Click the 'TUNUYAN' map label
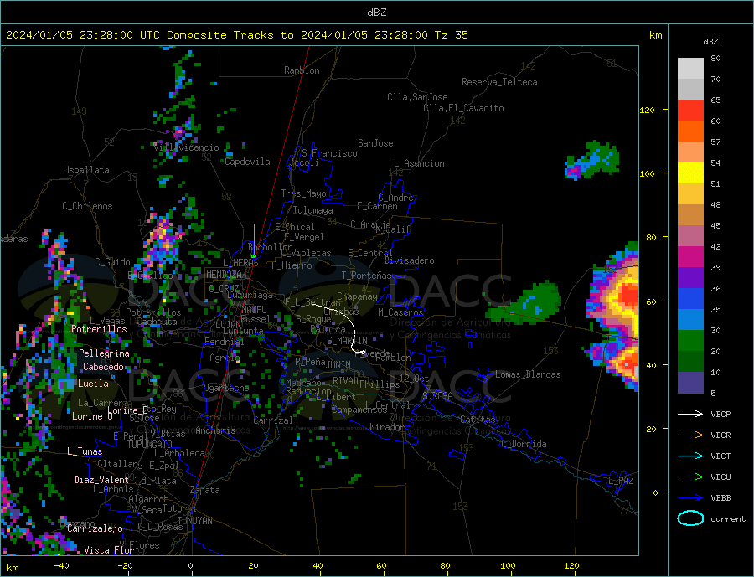 pos(194,521)
